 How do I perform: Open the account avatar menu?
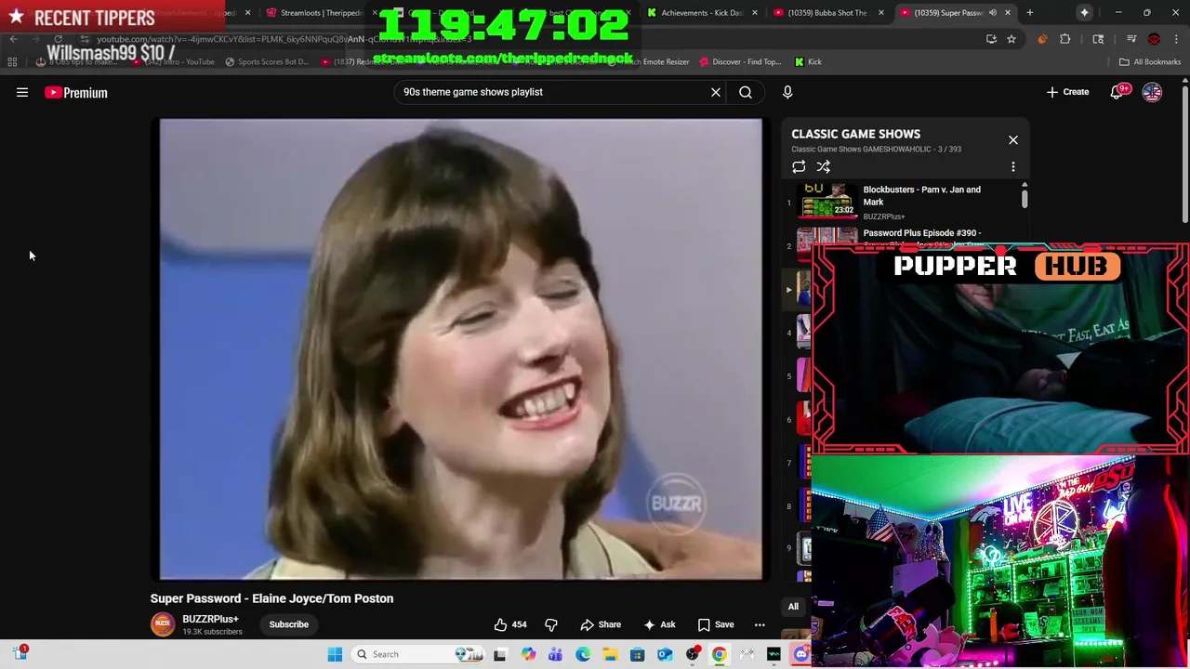1152,92
